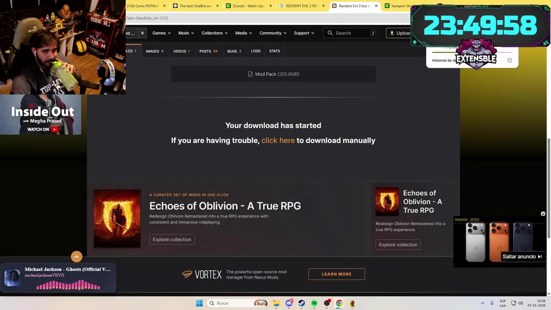
Task: Switch the ESP LAA input language
Action: click(503, 303)
